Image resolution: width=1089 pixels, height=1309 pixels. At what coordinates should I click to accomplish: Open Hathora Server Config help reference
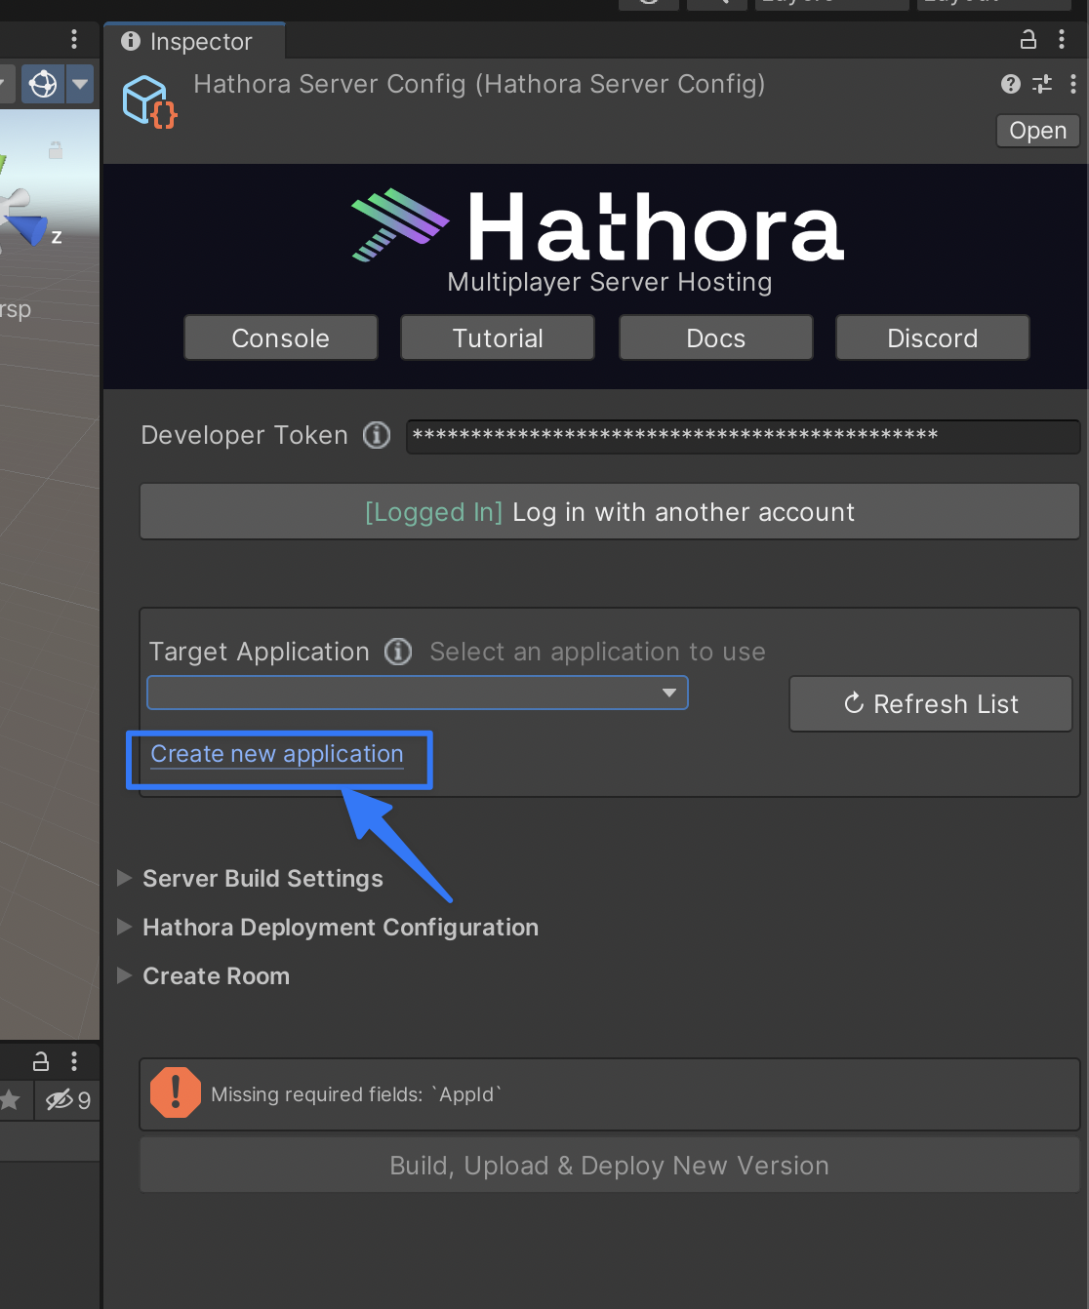1011,84
